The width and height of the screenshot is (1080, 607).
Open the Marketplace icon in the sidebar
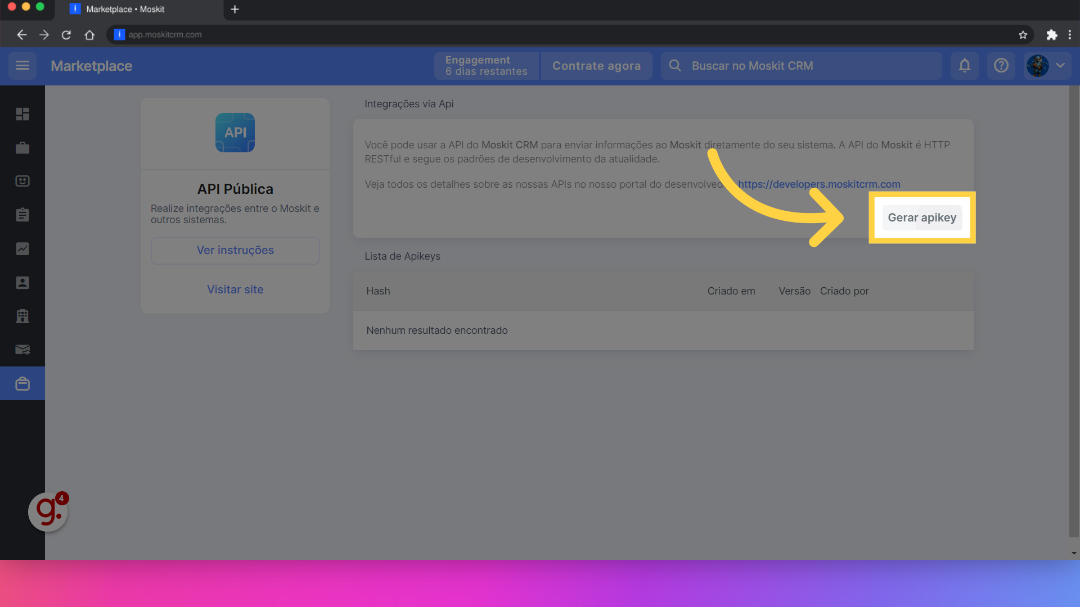pyautogui.click(x=22, y=383)
